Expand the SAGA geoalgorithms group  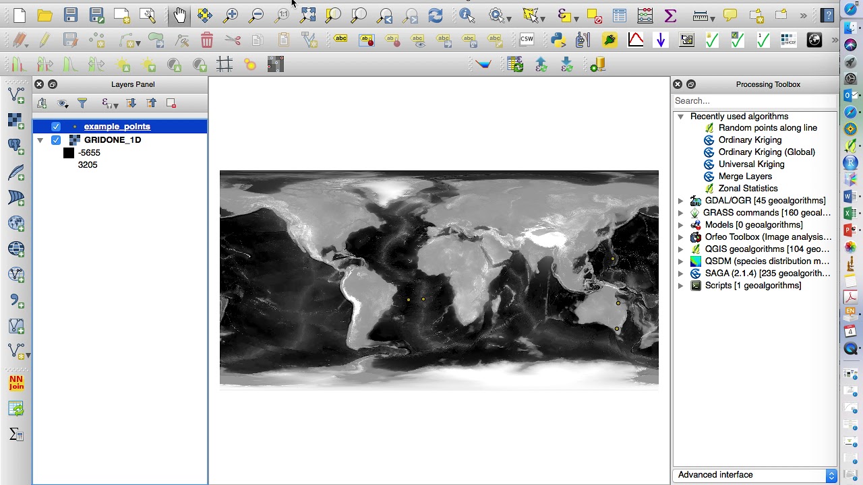point(681,273)
